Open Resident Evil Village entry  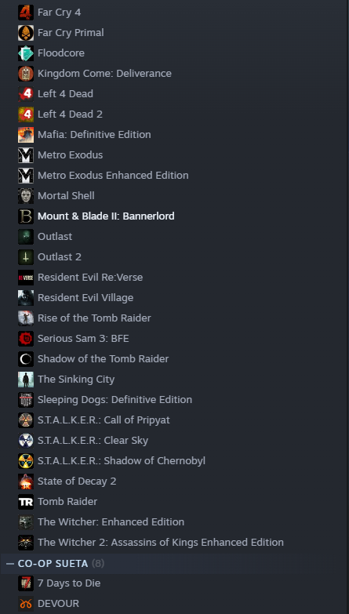85,297
